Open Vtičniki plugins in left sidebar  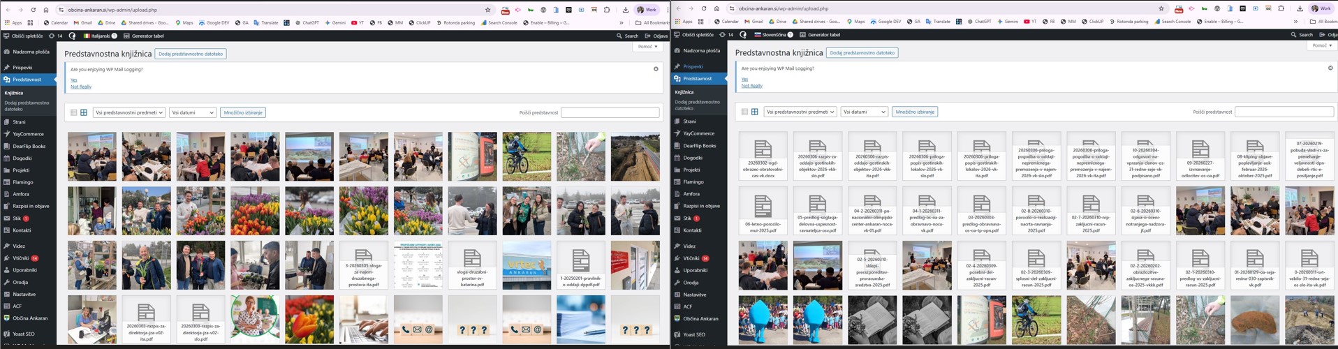[21, 258]
